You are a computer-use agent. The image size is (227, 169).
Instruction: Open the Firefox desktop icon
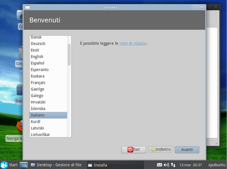click(20, 126)
